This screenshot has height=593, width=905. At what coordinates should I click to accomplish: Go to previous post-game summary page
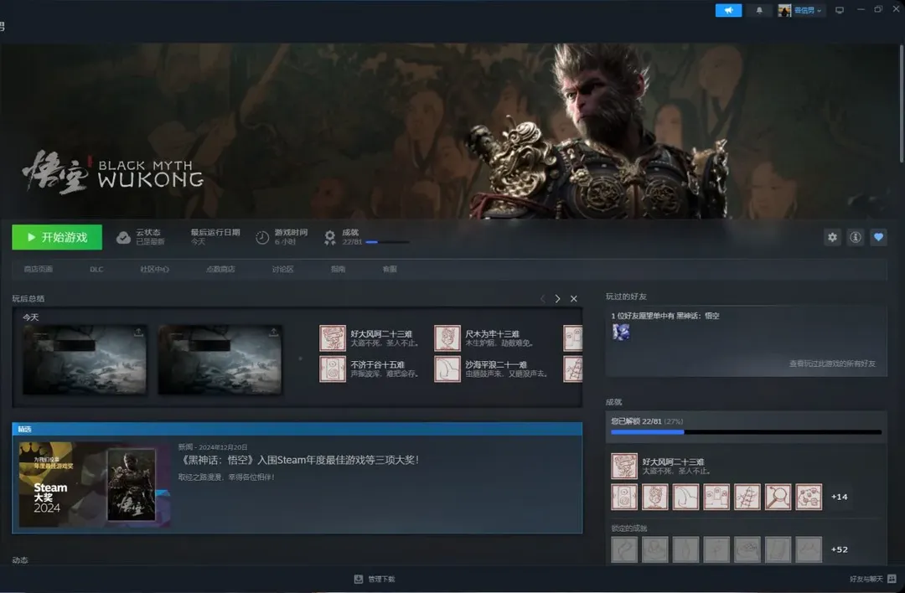542,298
